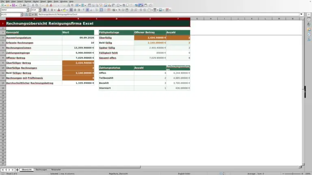The image size is (312, 175).
Task: Click the Clear Direct Formatting icon
Action: tap(51, 5)
